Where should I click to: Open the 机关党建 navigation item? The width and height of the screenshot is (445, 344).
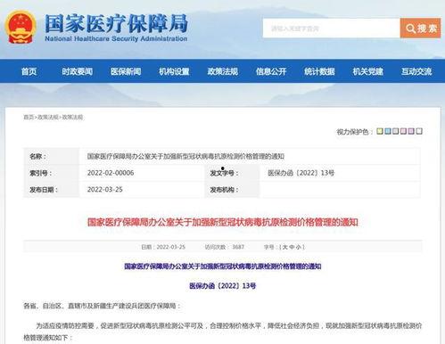pos(368,71)
